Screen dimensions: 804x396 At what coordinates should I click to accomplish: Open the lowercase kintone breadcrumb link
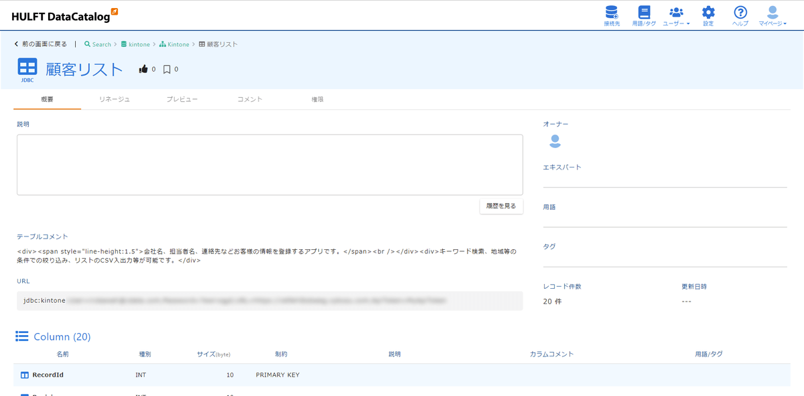pos(135,44)
